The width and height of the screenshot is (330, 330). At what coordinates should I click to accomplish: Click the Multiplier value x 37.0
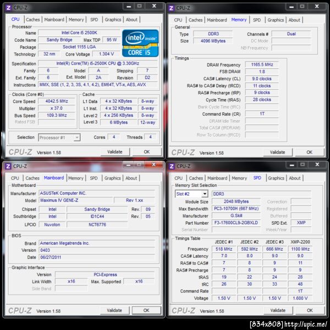pos(57,108)
